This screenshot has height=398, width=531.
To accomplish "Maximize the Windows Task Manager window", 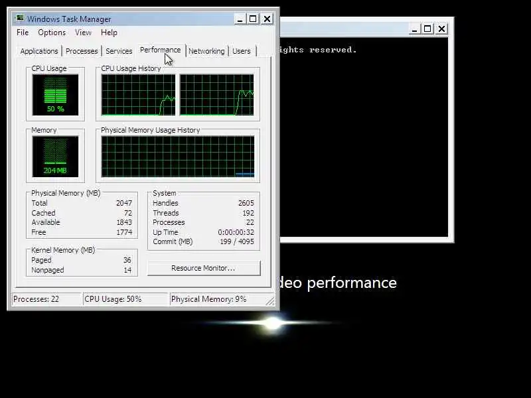I will [x=253, y=19].
